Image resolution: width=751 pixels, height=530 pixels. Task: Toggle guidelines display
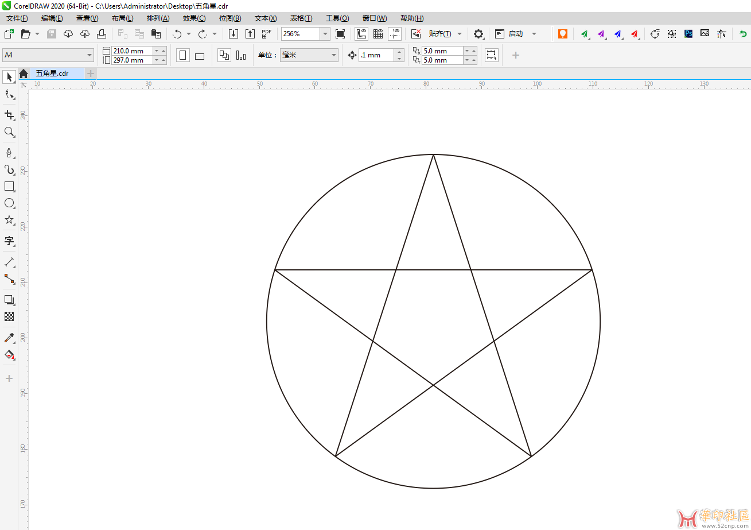(395, 34)
